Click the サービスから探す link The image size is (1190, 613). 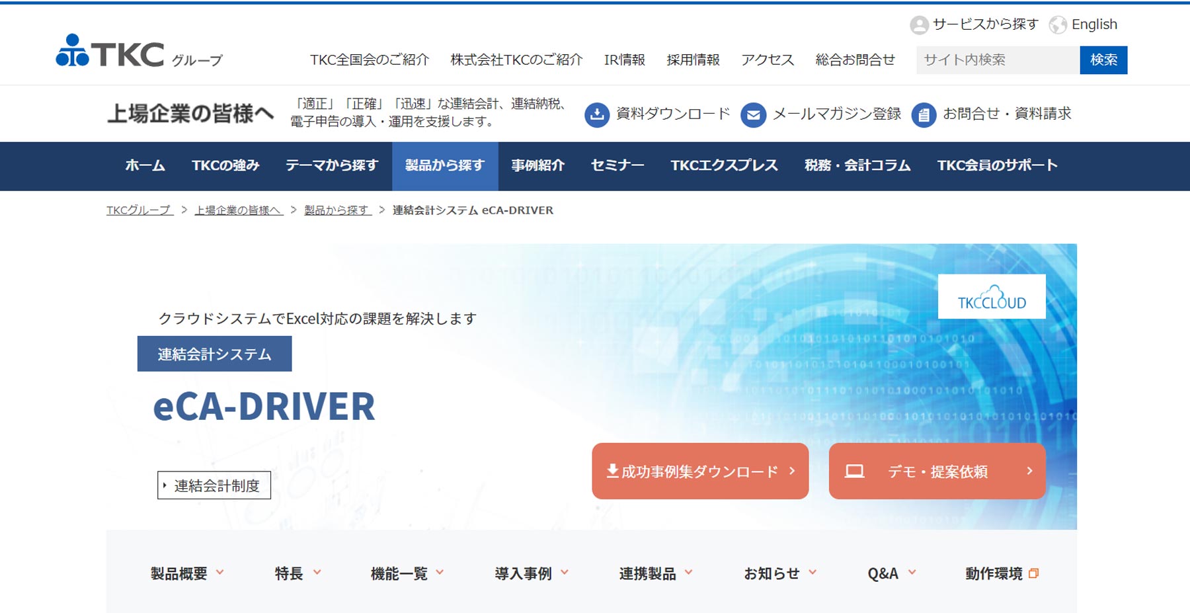[985, 24]
